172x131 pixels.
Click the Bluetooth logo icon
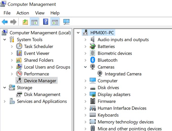[x=92, y=60]
